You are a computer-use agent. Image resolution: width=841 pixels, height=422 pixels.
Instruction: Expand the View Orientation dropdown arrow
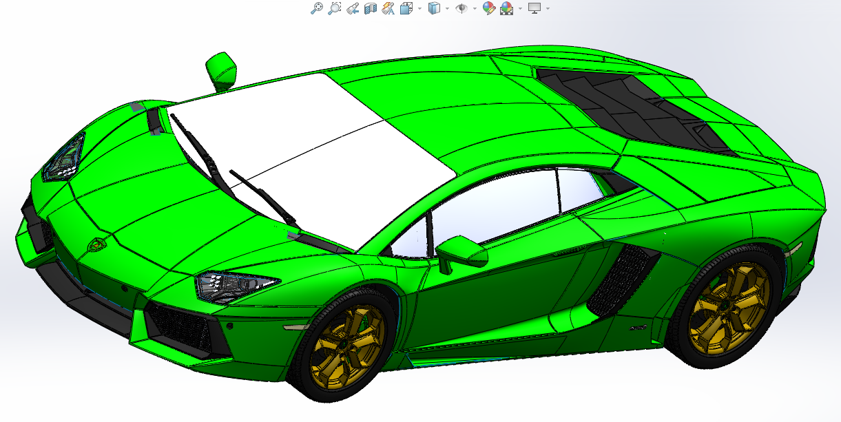pyautogui.click(x=419, y=9)
